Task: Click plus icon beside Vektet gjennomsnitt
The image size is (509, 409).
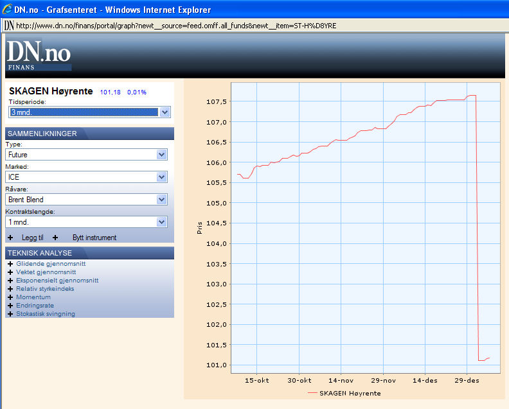Action: tap(10, 272)
